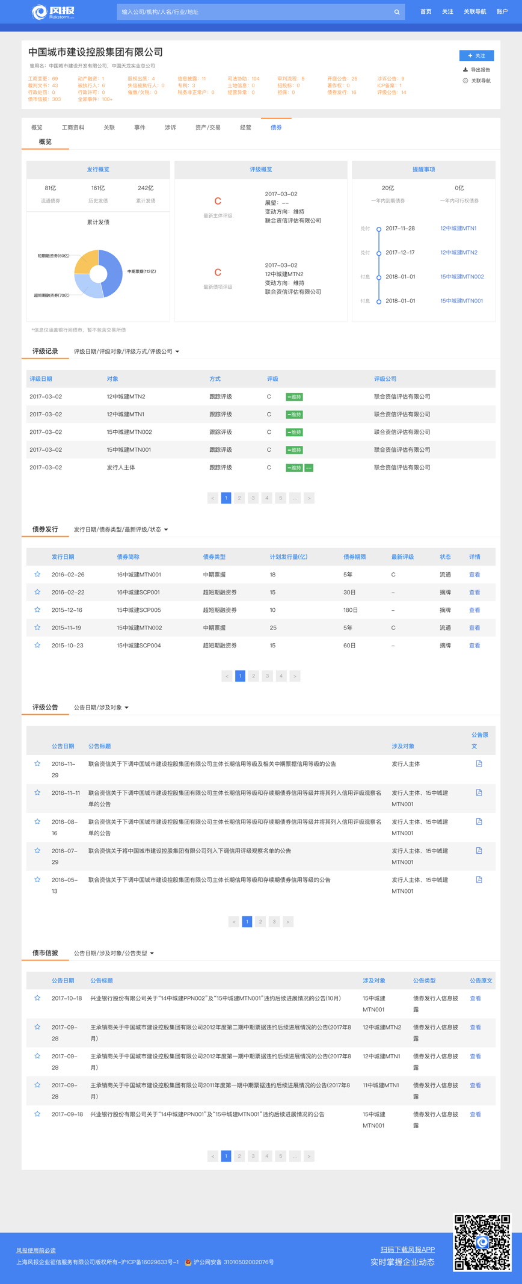Click the 2017-11-28 timeline marker dot

[x=379, y=229]
